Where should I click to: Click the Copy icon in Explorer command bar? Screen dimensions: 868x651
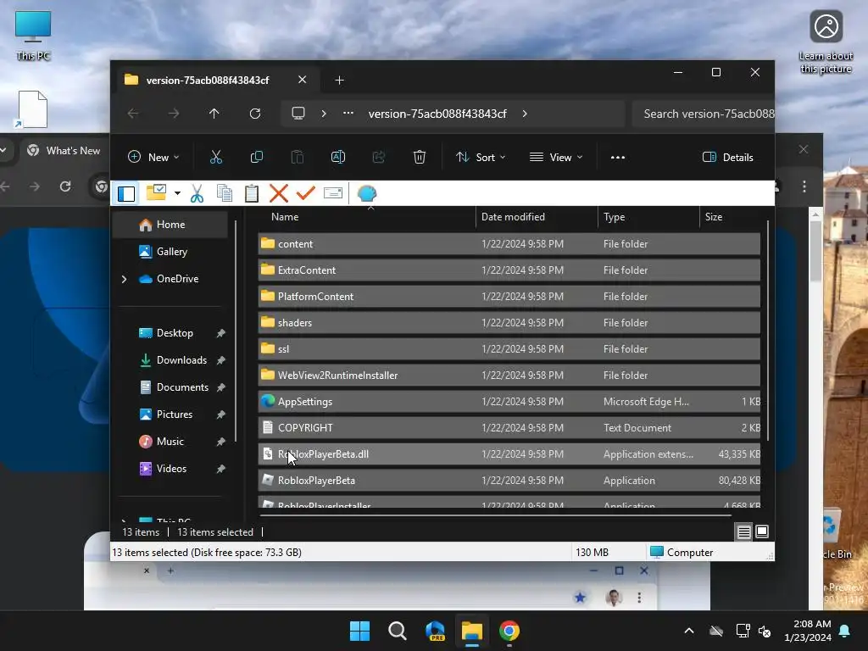point(256,157)
